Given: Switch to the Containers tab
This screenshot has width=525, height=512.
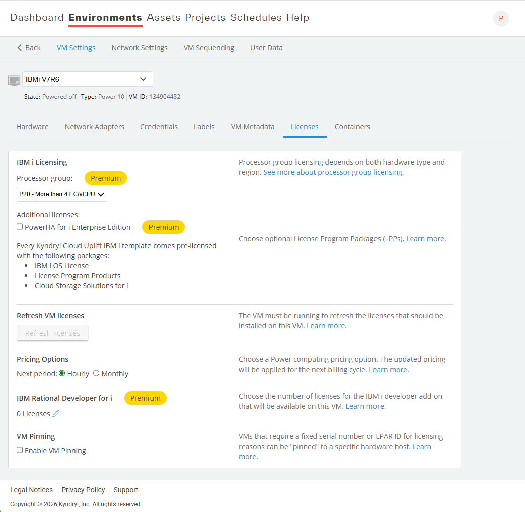Looking at the screenshot, I should [x=352, y=127].
